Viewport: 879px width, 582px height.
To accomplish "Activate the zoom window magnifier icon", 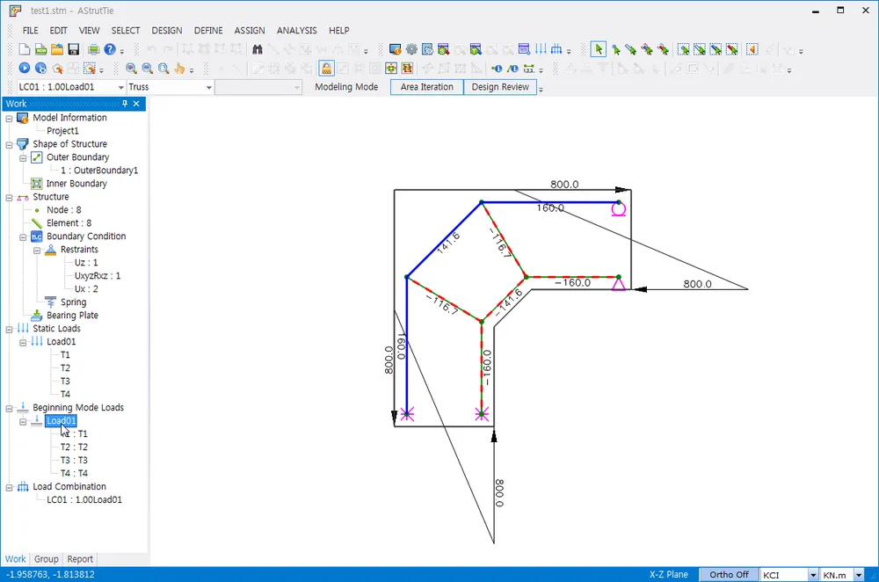I will click(x=163, y=69).
